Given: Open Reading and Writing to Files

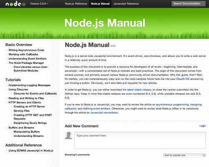Looking at the screenshot, I should coord(26,98).
